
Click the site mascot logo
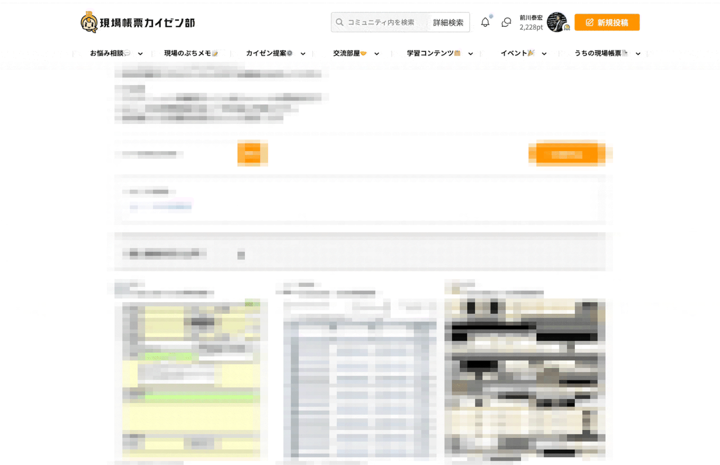[x=89, y=22]
